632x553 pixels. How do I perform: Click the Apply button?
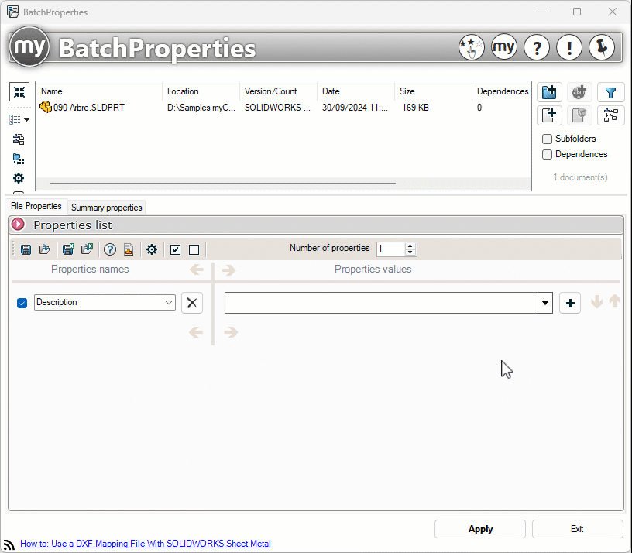[x=479, y=529]
